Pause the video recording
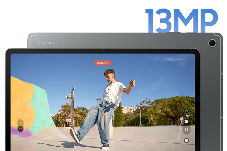227x151 pixels. (x=186, y=130)
